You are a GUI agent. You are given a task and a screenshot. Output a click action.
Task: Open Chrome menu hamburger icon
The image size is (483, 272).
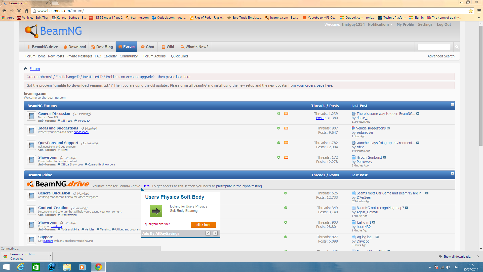pyautogui.click(x=479, y=11)
